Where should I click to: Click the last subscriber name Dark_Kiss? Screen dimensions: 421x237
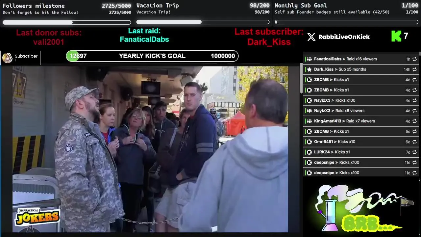tap(269, 42)
